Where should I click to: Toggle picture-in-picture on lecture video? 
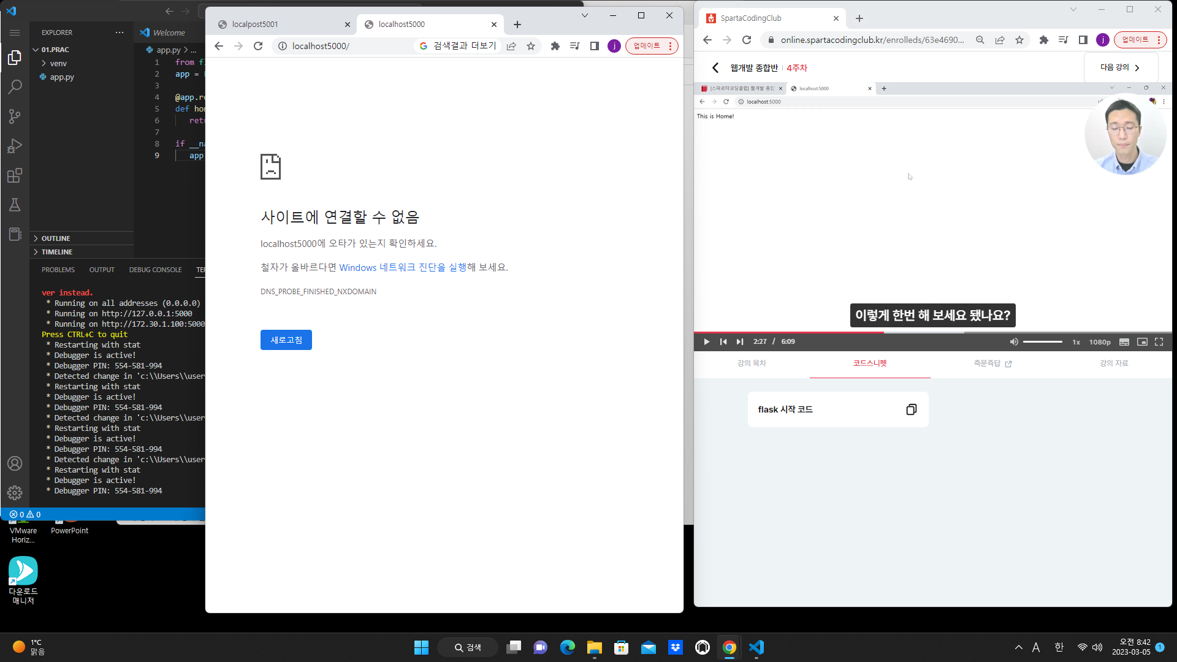click(1142, 342)
